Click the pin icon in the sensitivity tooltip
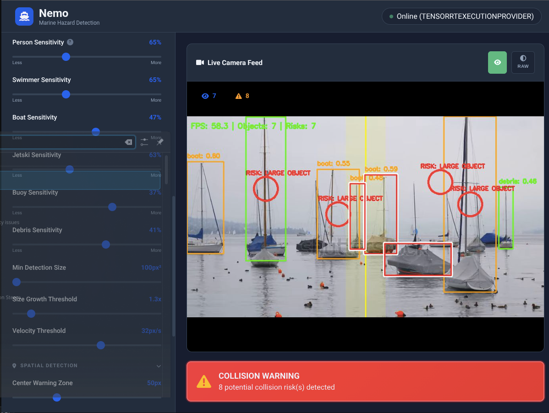 [x=159, y=142]
